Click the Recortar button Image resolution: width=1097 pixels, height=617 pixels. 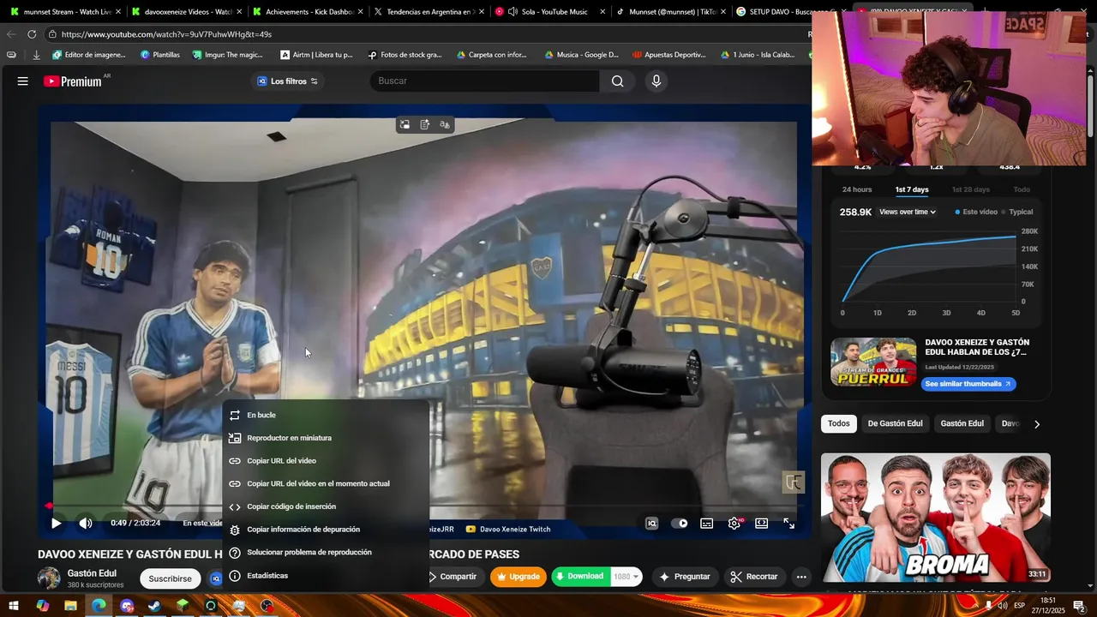(754, 577)
